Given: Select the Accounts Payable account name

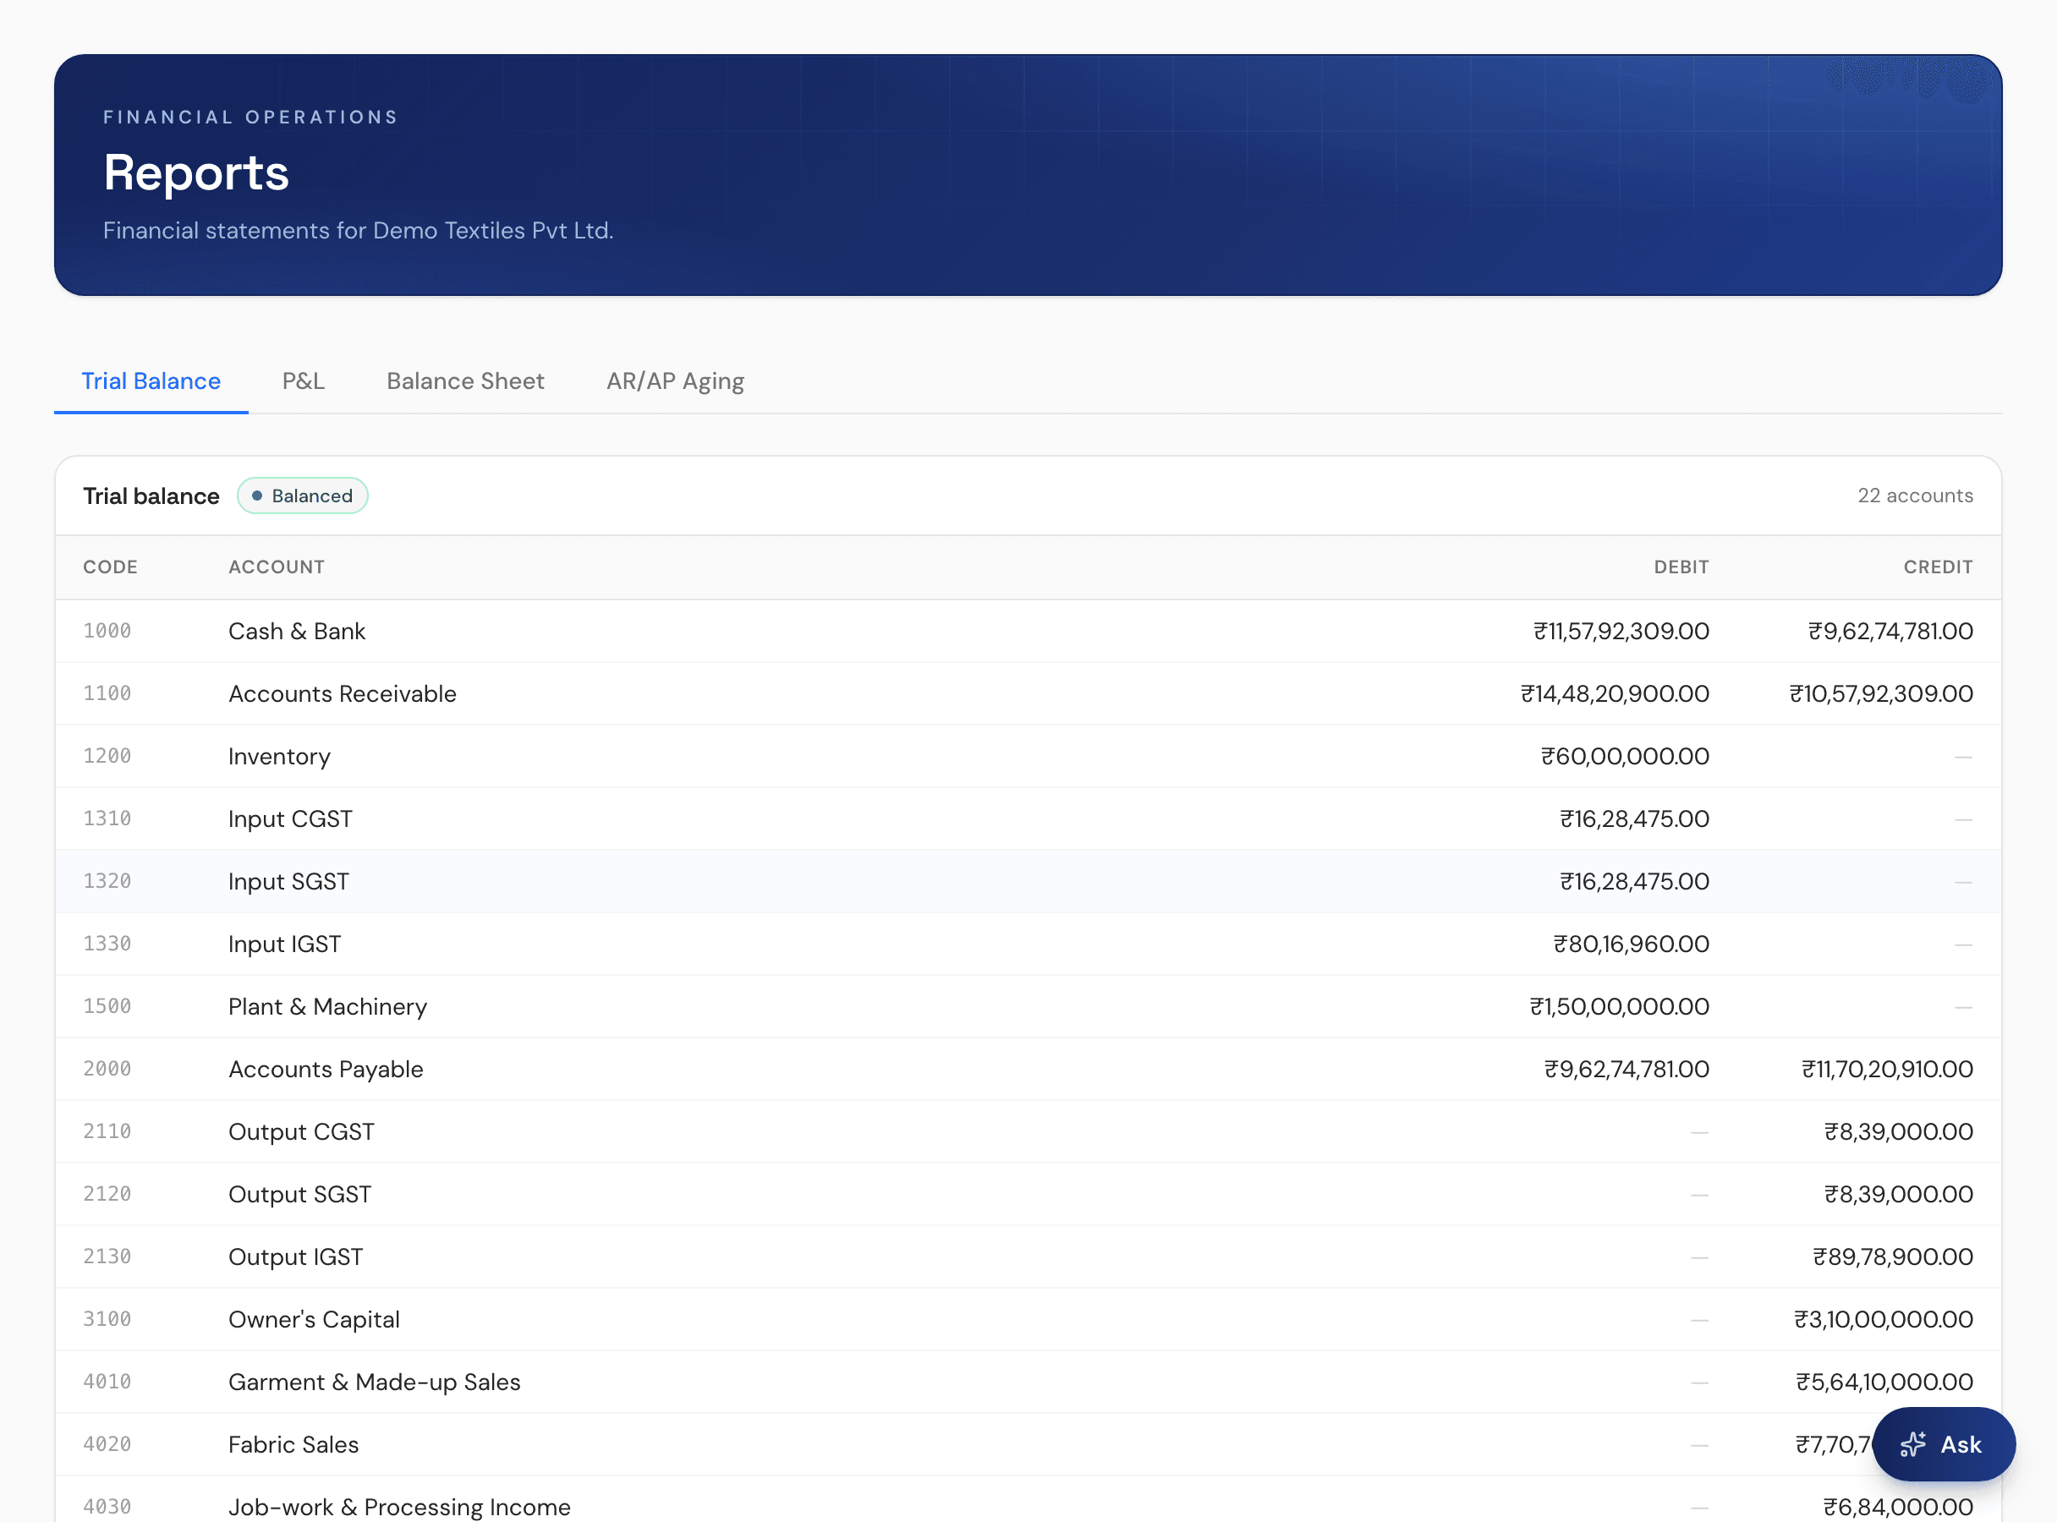Looking at the screenshot, I should pyautogui.click(x=326, y=1070).
